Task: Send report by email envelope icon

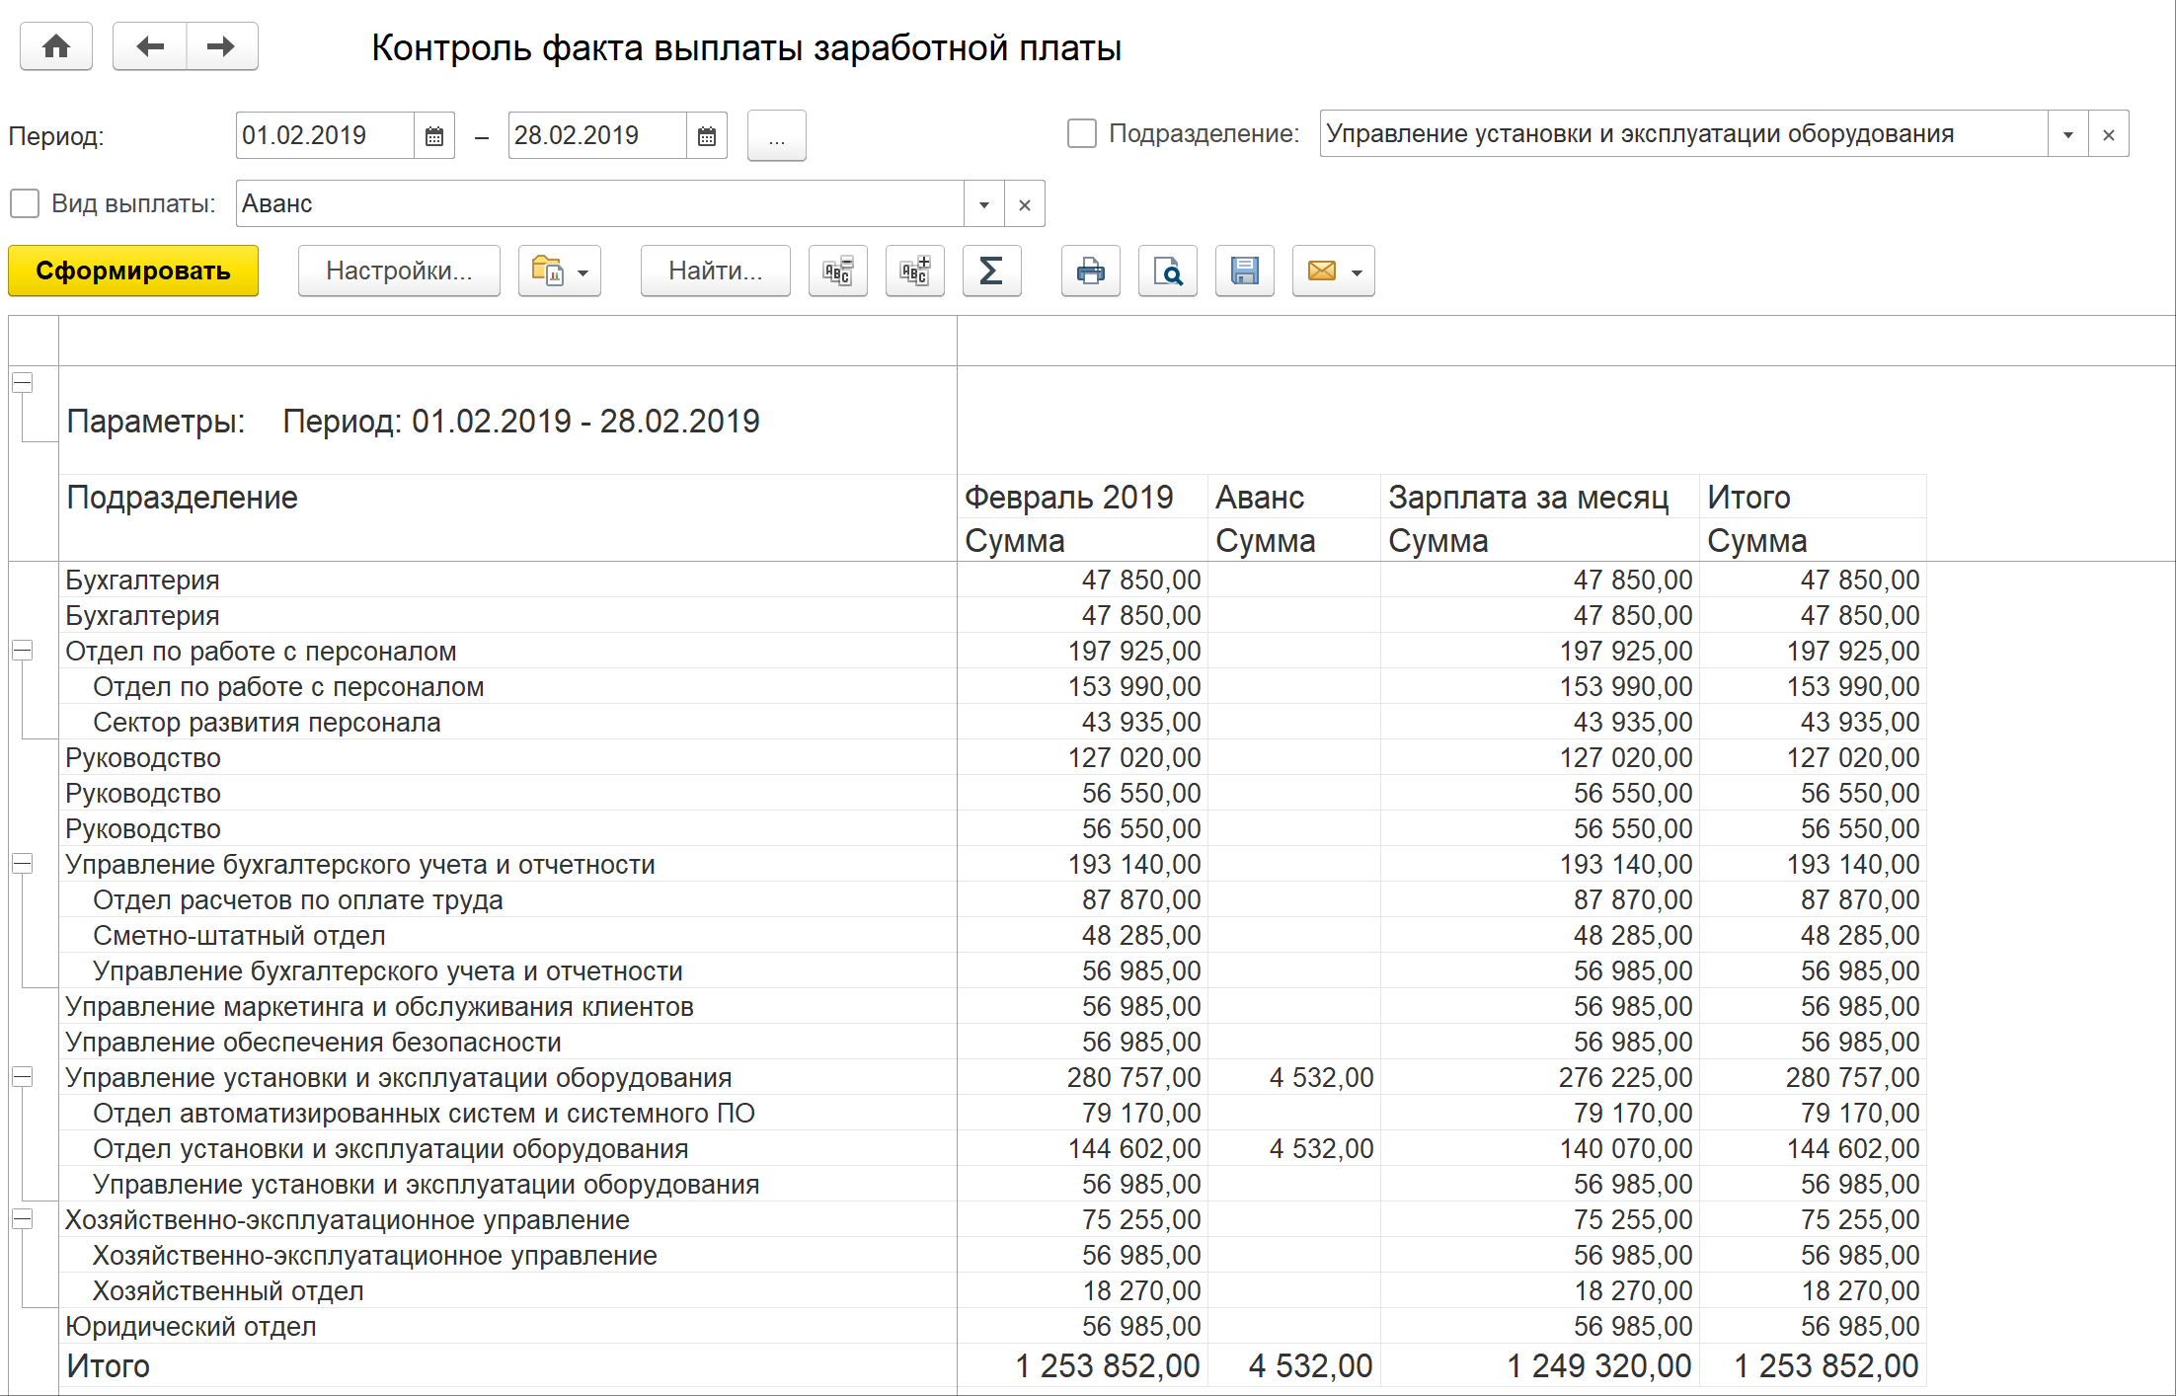Action: pos(1322,271)
